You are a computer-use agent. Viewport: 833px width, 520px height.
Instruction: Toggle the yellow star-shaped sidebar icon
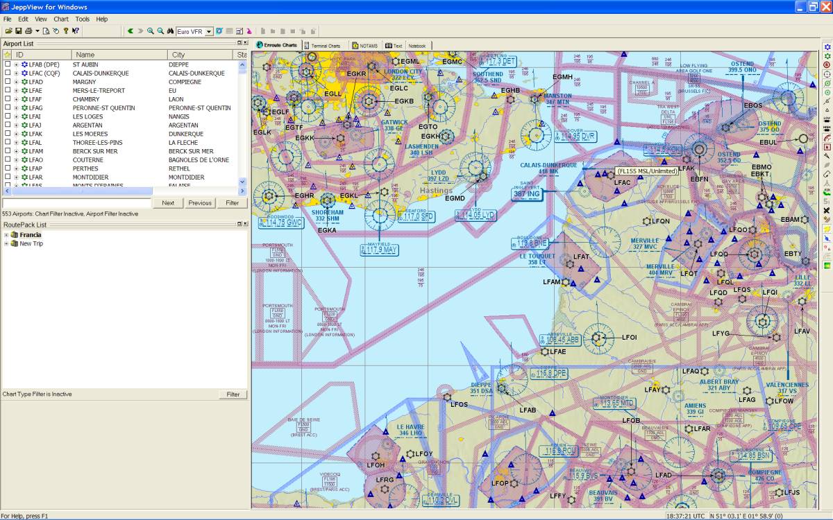tap(827, 229)
